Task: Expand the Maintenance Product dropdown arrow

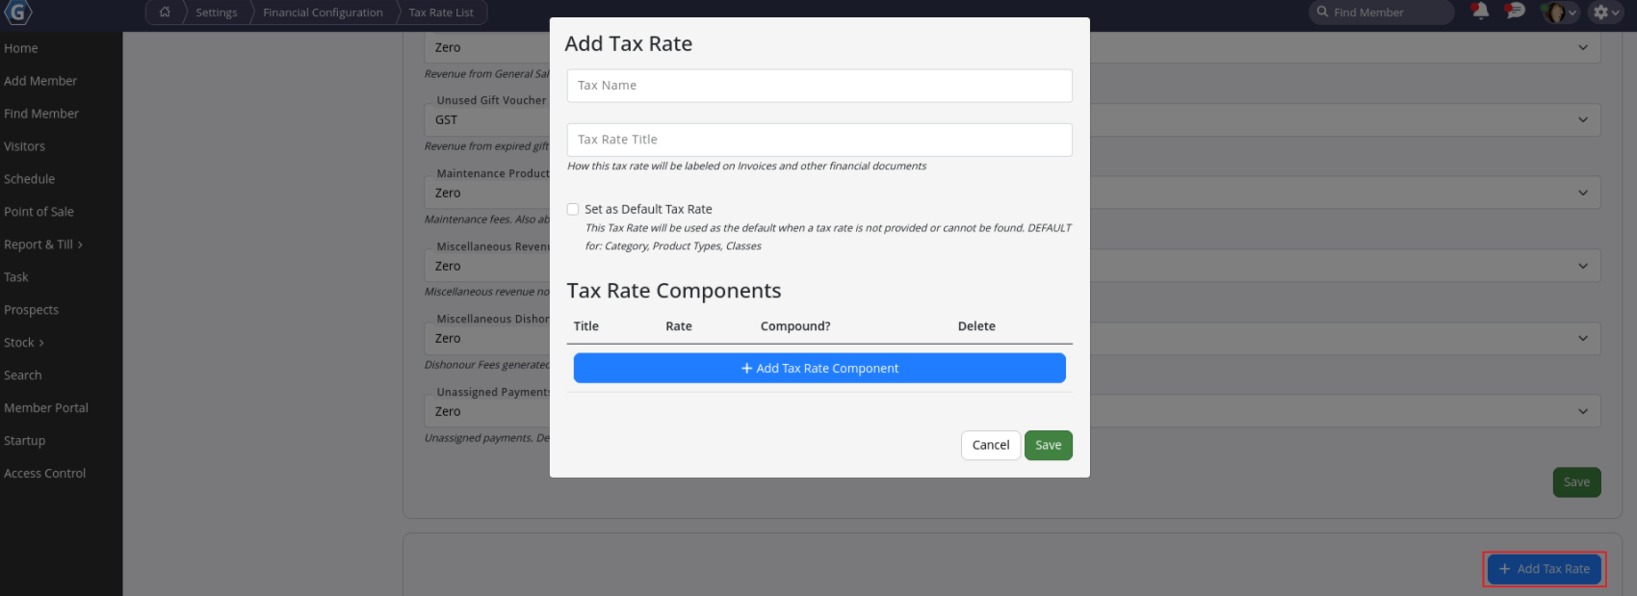Action: coord(1583,193)
